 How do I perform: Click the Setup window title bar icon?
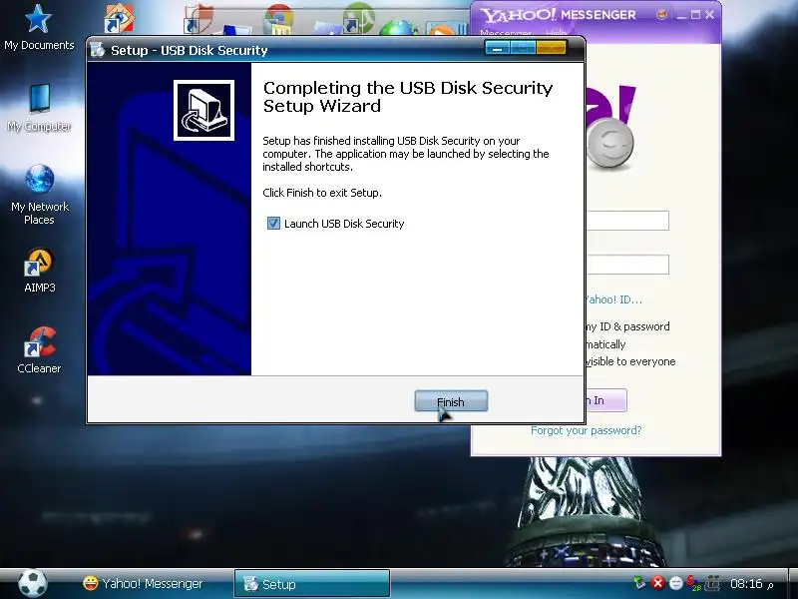click(x=97, y=50)
